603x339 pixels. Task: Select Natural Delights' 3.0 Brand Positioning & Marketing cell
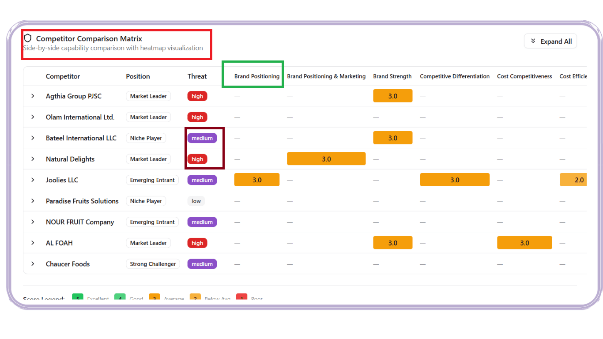(x=326, y=159)
